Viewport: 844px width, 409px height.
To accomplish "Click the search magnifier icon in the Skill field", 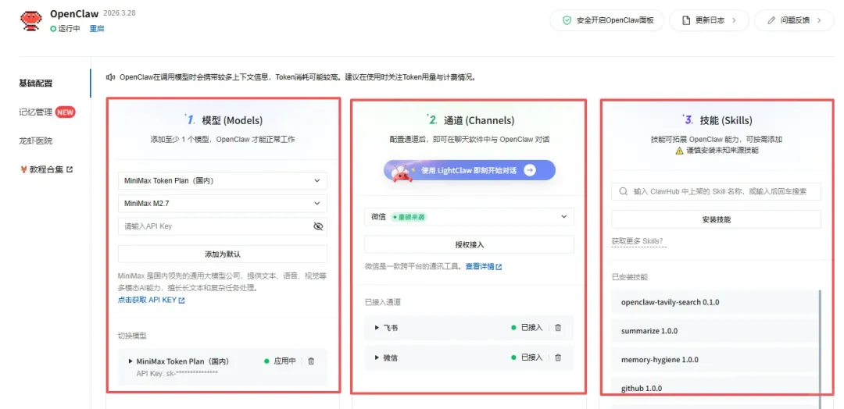I will 624,191.
